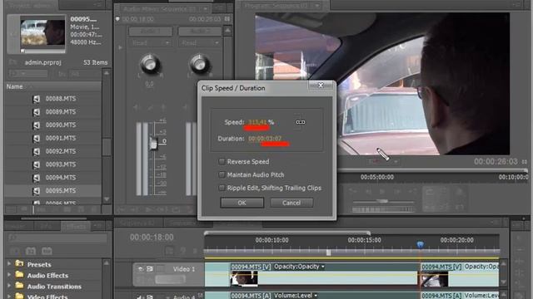Screen dimensions: 533x299
Task: Click the Audio Effects folder icon
Action: pyautogui.click(x=19, y=275)
